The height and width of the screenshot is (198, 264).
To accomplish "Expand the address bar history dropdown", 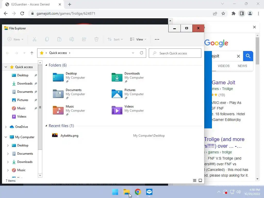I will pos(133,53).
